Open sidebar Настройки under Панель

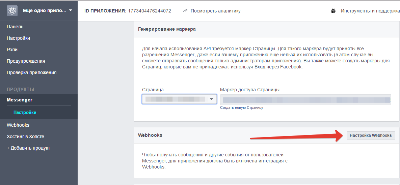click(18, 38)
